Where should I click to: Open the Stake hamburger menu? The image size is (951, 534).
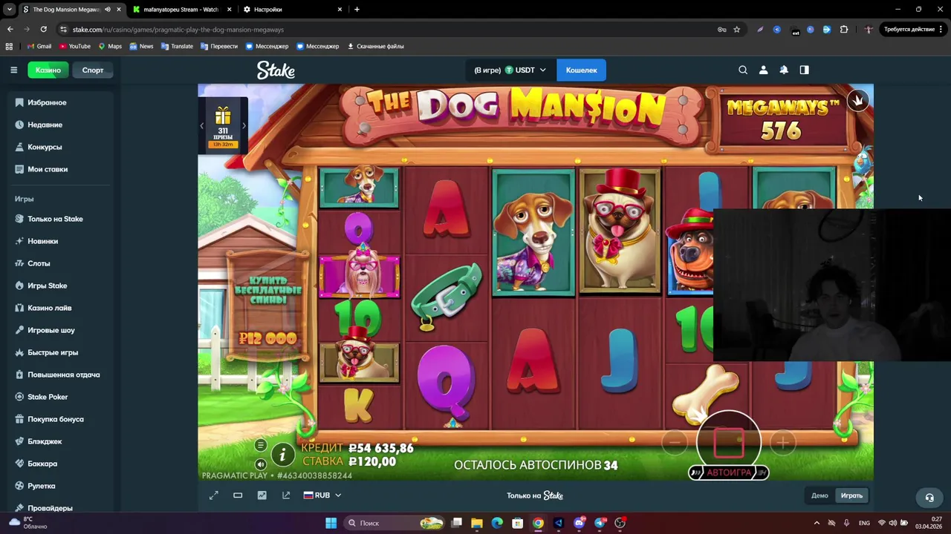point(13,70)
